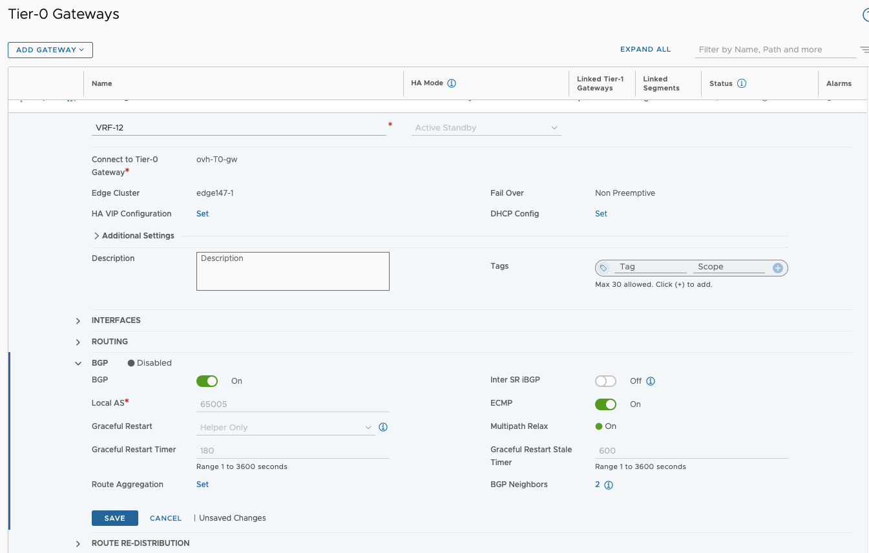This screenshot has width=869, height=553.
Task: Enable the Inter SR iBGP toggle
Action: click(605, 381)
